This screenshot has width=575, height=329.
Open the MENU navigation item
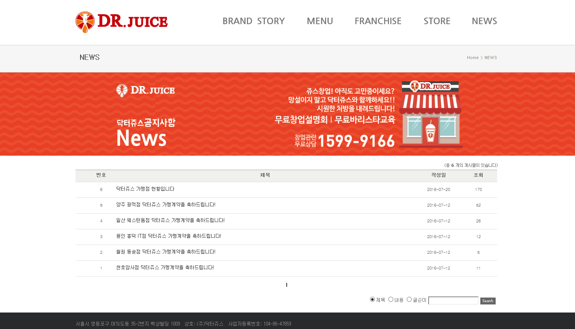coord(320,21)
